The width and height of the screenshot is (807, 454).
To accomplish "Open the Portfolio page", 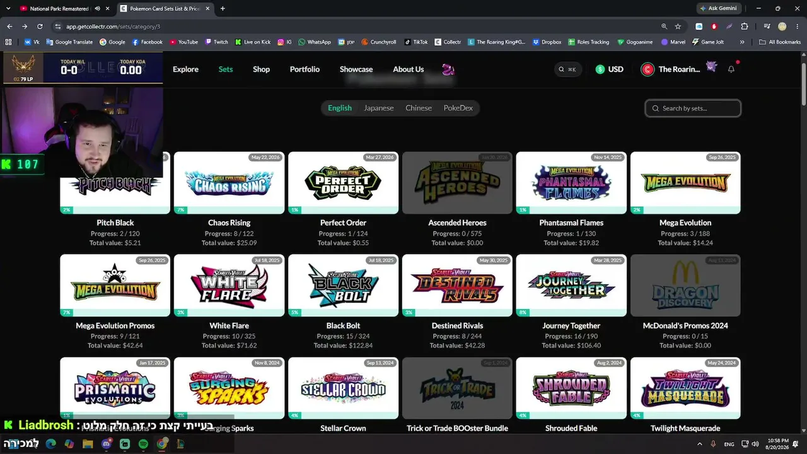I will click(305, 69).
